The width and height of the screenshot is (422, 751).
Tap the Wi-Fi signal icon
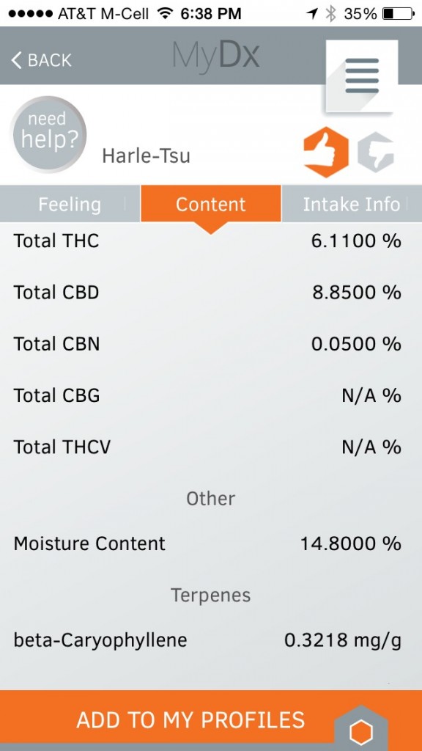(164, 14)
